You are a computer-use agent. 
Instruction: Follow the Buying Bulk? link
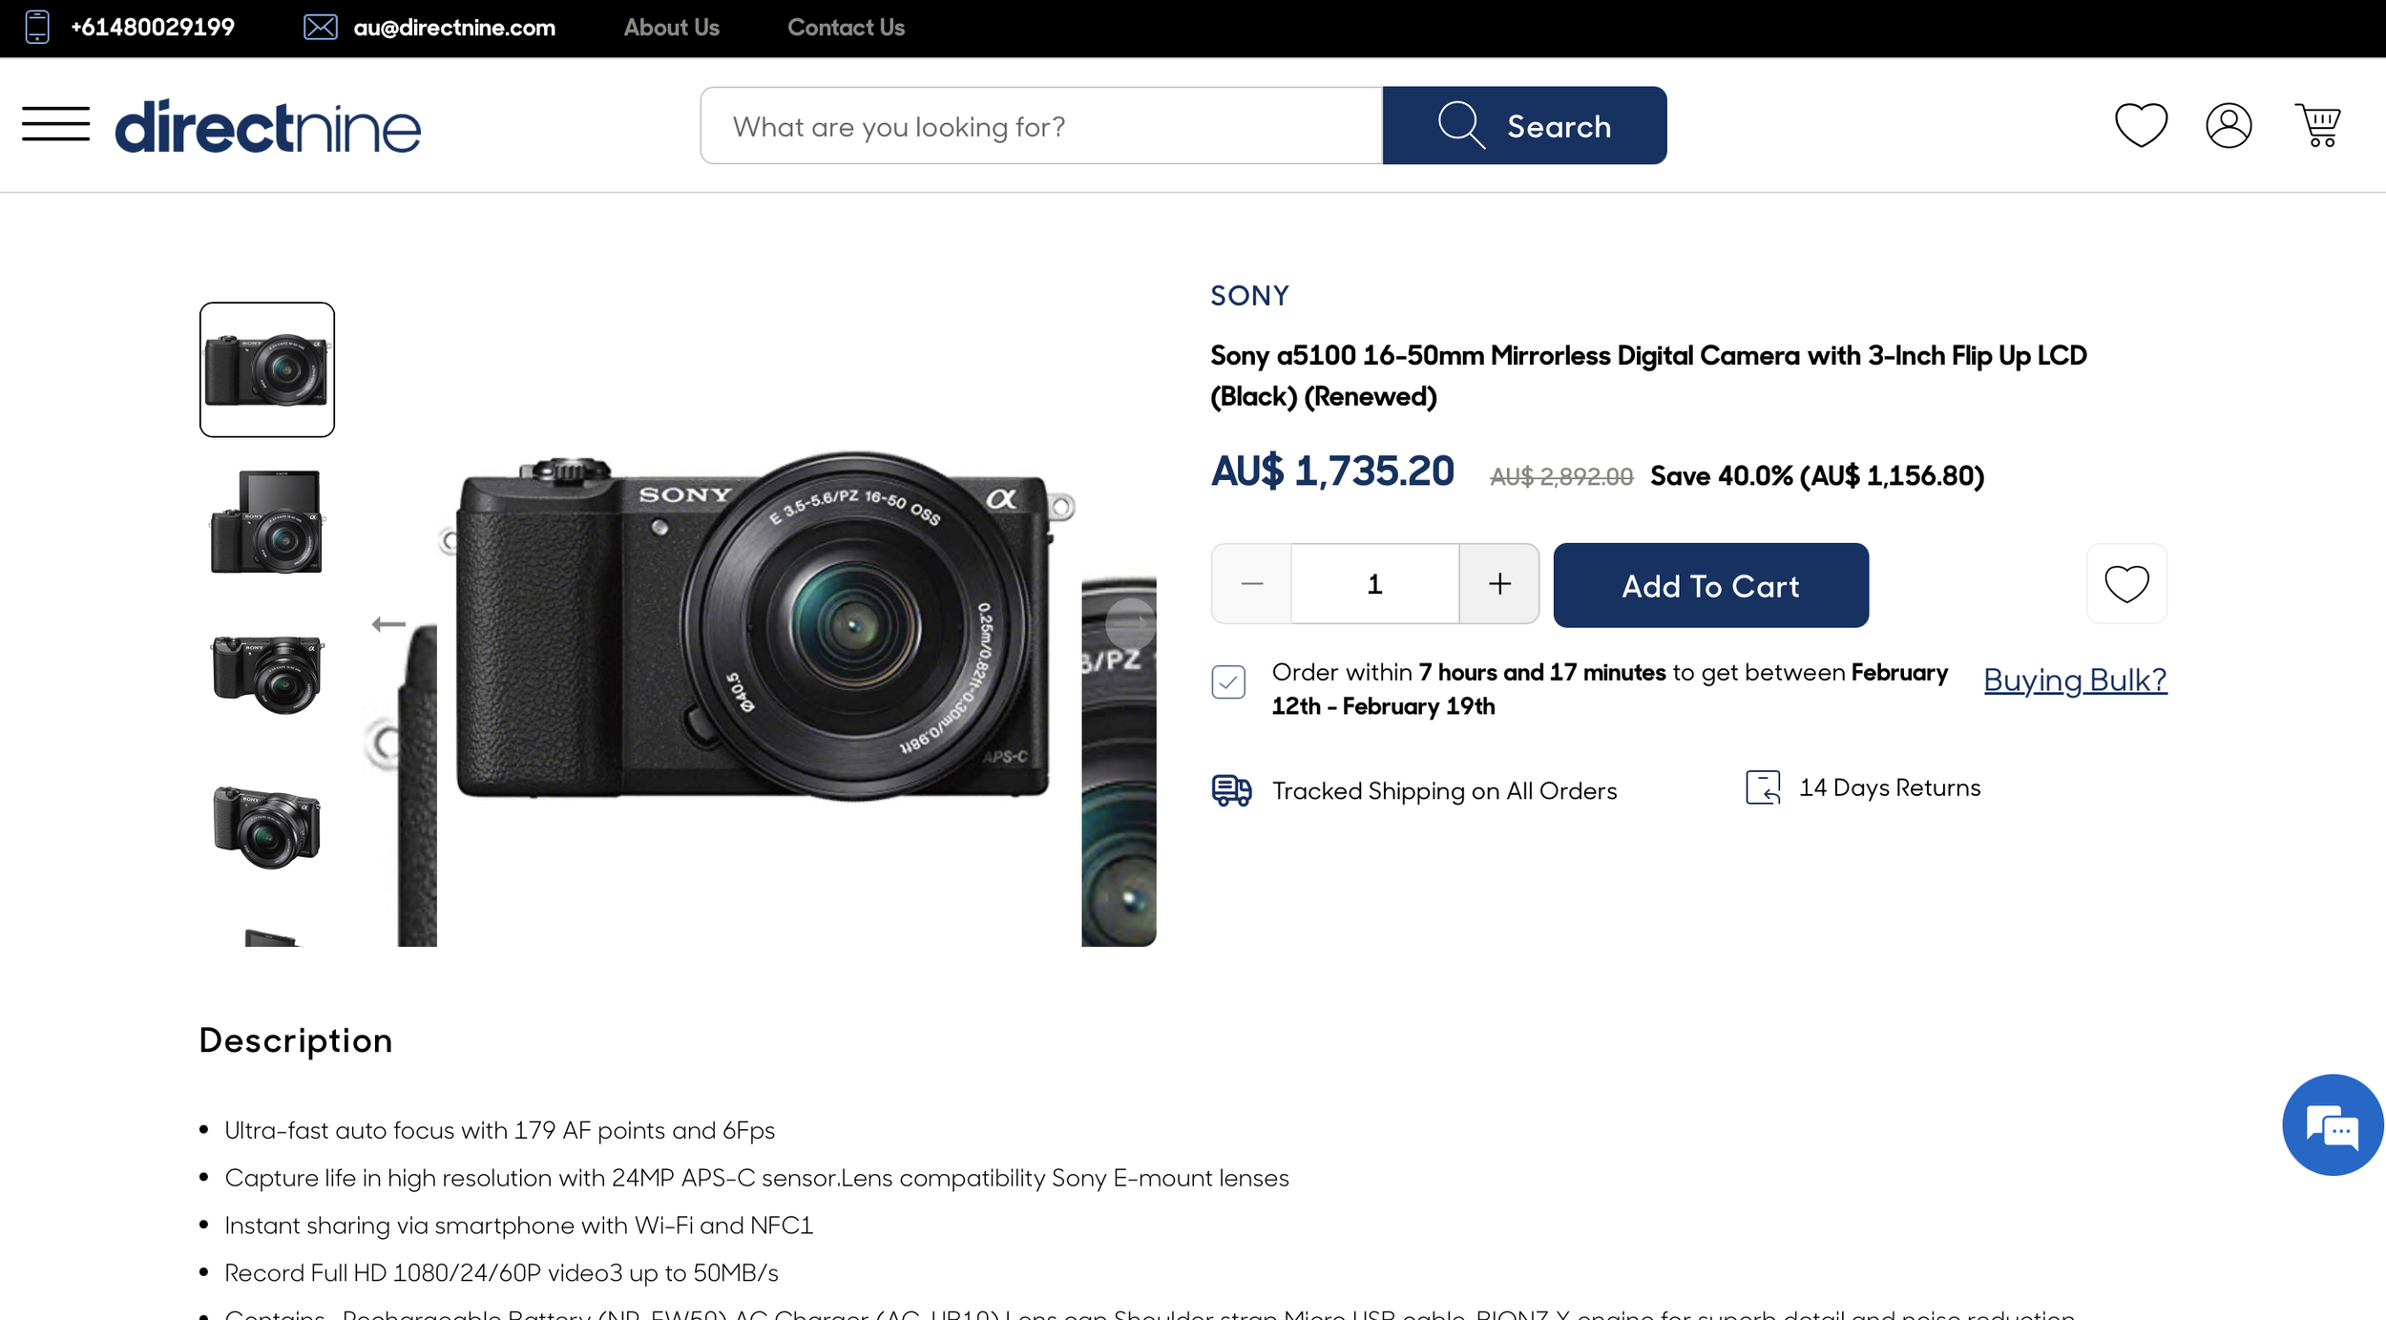coord(2075,680)
